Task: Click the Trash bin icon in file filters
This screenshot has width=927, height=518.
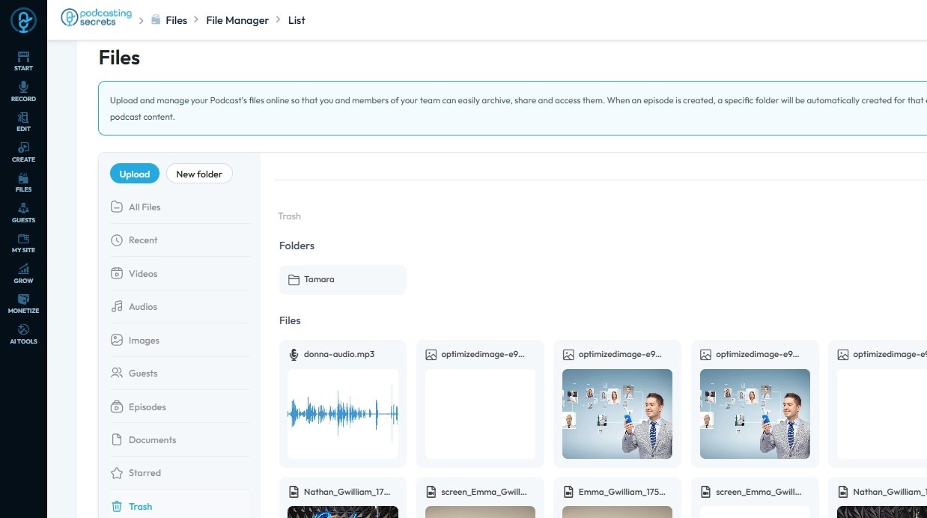Action: [x=117, y=507]
